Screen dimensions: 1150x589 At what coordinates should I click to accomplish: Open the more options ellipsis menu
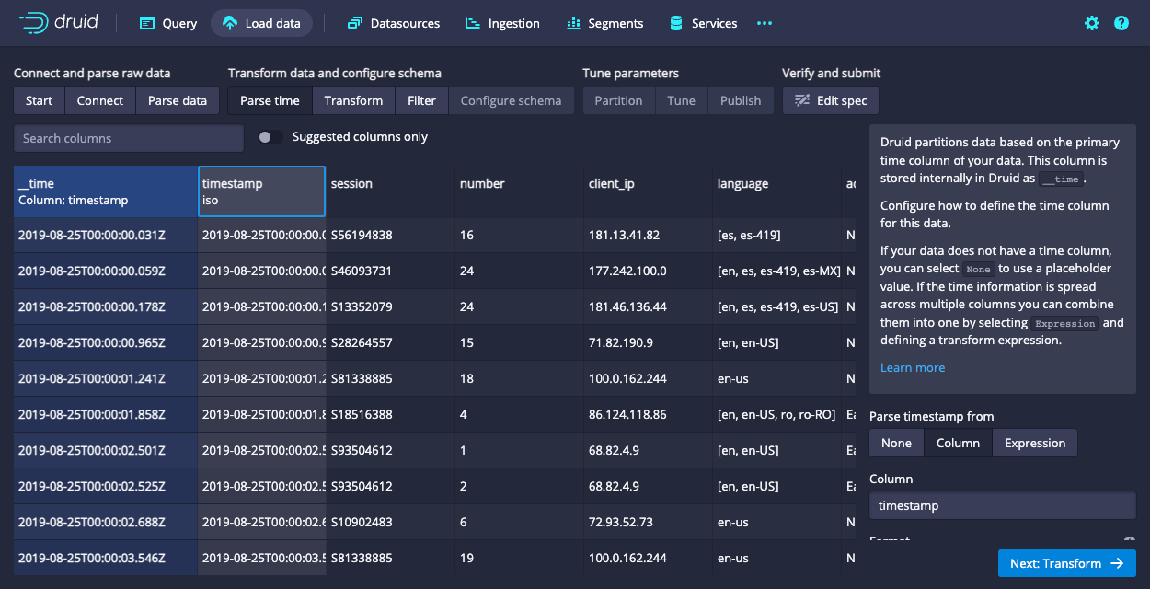tap(764, 23)
